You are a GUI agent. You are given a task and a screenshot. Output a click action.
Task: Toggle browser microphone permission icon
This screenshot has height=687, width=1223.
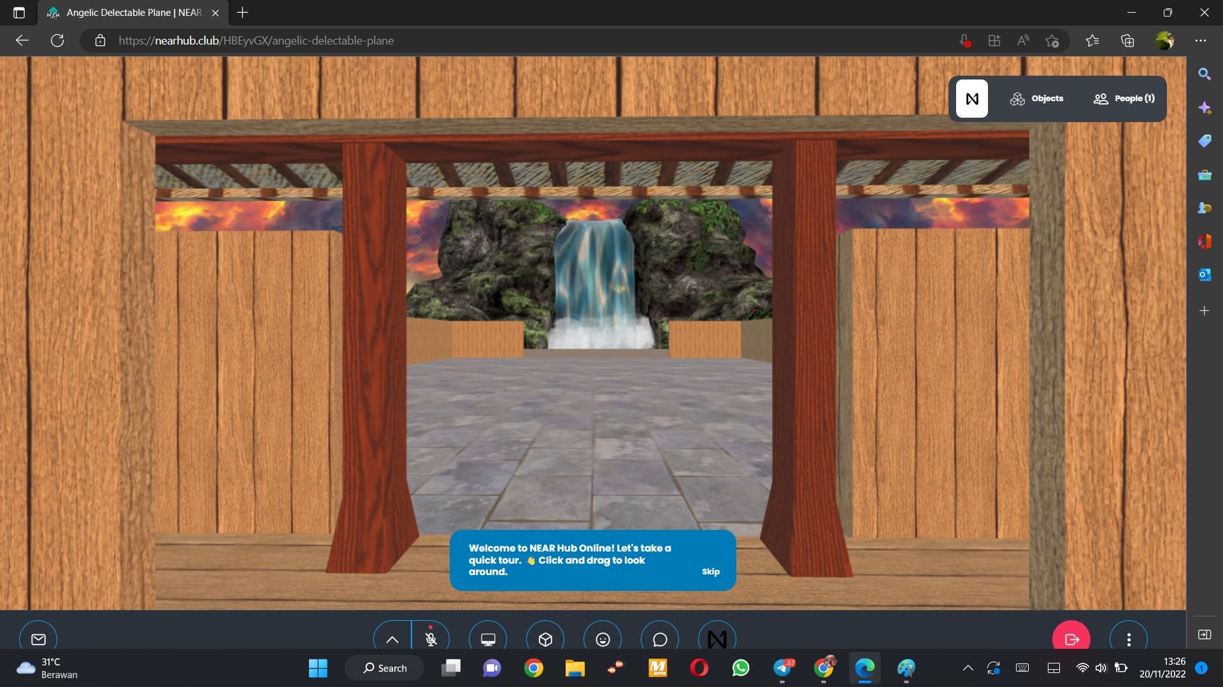tap(965, 41)
